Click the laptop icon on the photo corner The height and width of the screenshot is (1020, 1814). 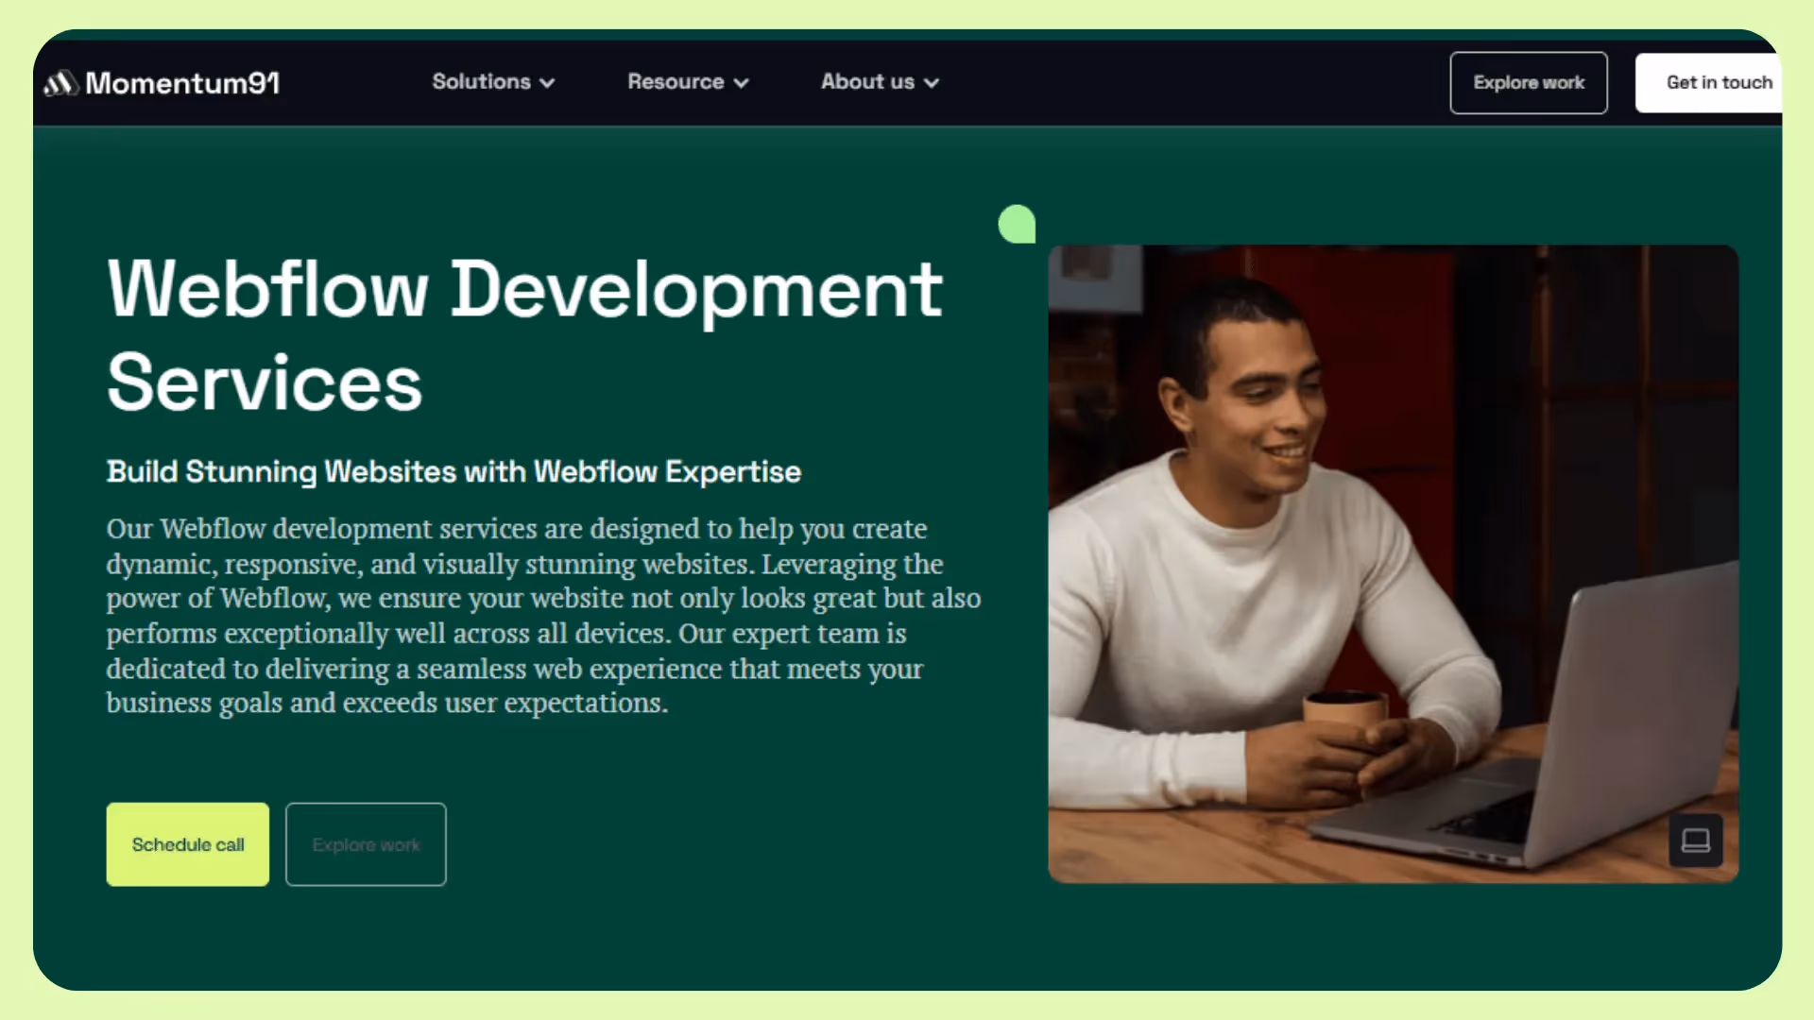pos(1695,841)
